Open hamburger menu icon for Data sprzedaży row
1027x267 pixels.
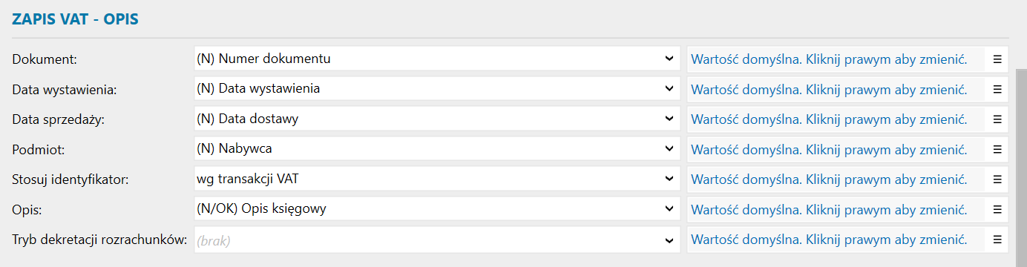(x=997, y=119)
